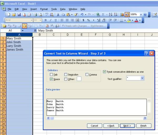158x135 pixels.
Task: Click the AutoSum sigma icon
Action: tap(103, 15)
